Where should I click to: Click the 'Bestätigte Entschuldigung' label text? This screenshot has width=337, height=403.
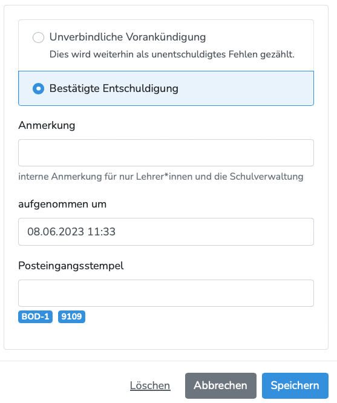tap(114, 88)
